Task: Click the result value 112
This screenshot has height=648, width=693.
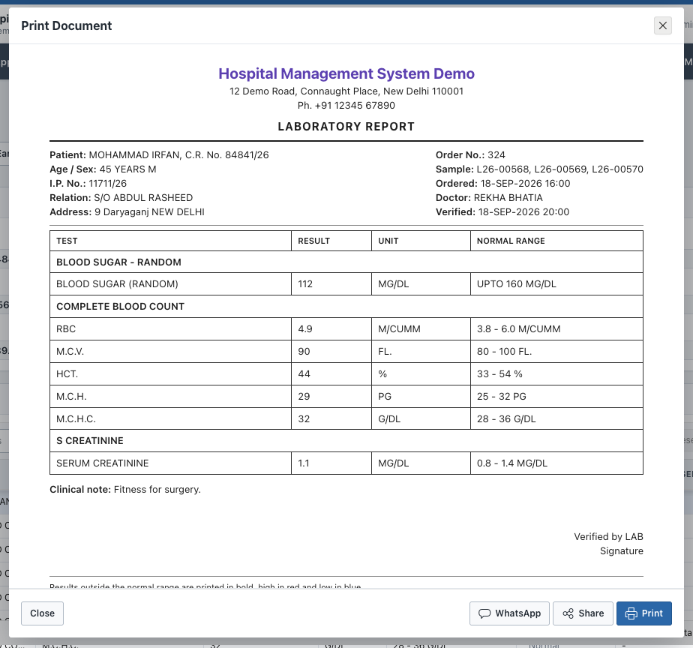Action: tap(331, 283)
